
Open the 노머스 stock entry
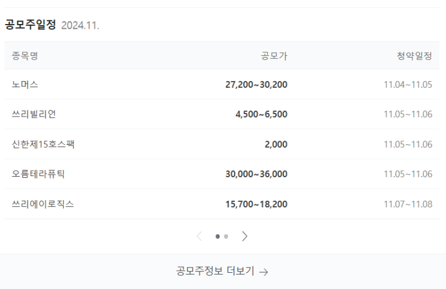25,84
